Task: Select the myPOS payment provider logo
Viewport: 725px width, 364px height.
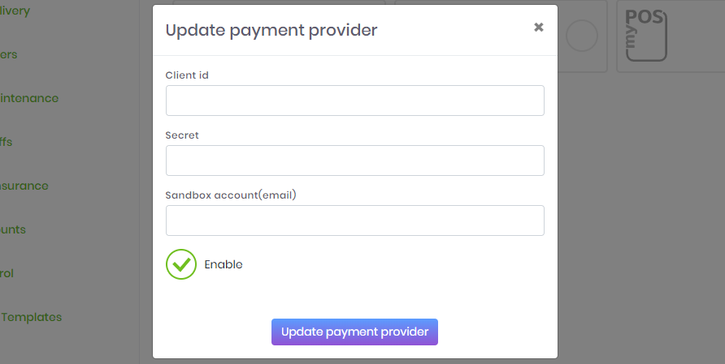Action: [646, 36]
